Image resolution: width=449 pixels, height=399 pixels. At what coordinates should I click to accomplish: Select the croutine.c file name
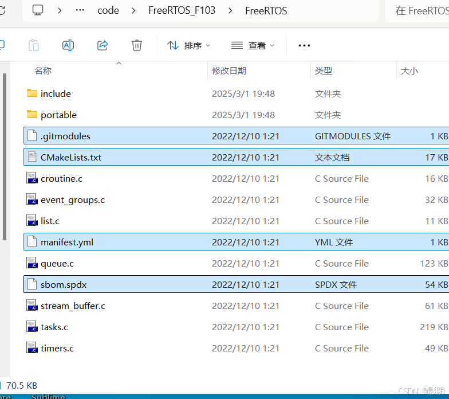click(x=61, y=179)
